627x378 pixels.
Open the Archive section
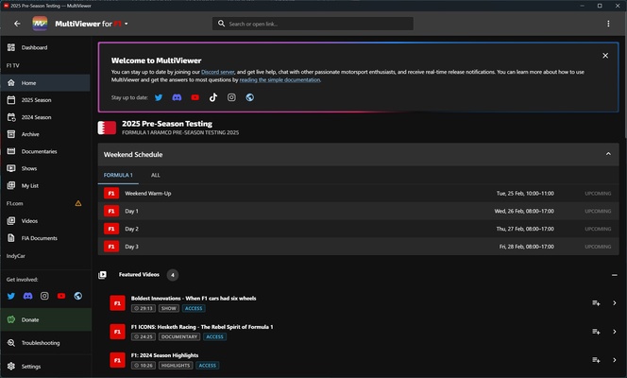point(45,134)
